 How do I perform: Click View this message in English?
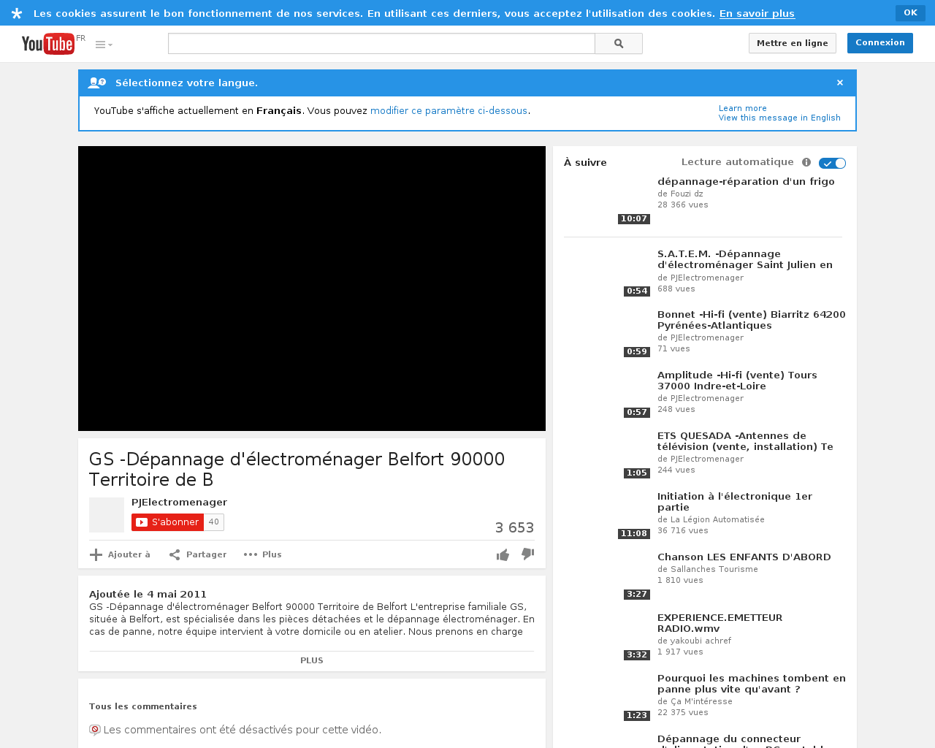(x=779, y=118)
